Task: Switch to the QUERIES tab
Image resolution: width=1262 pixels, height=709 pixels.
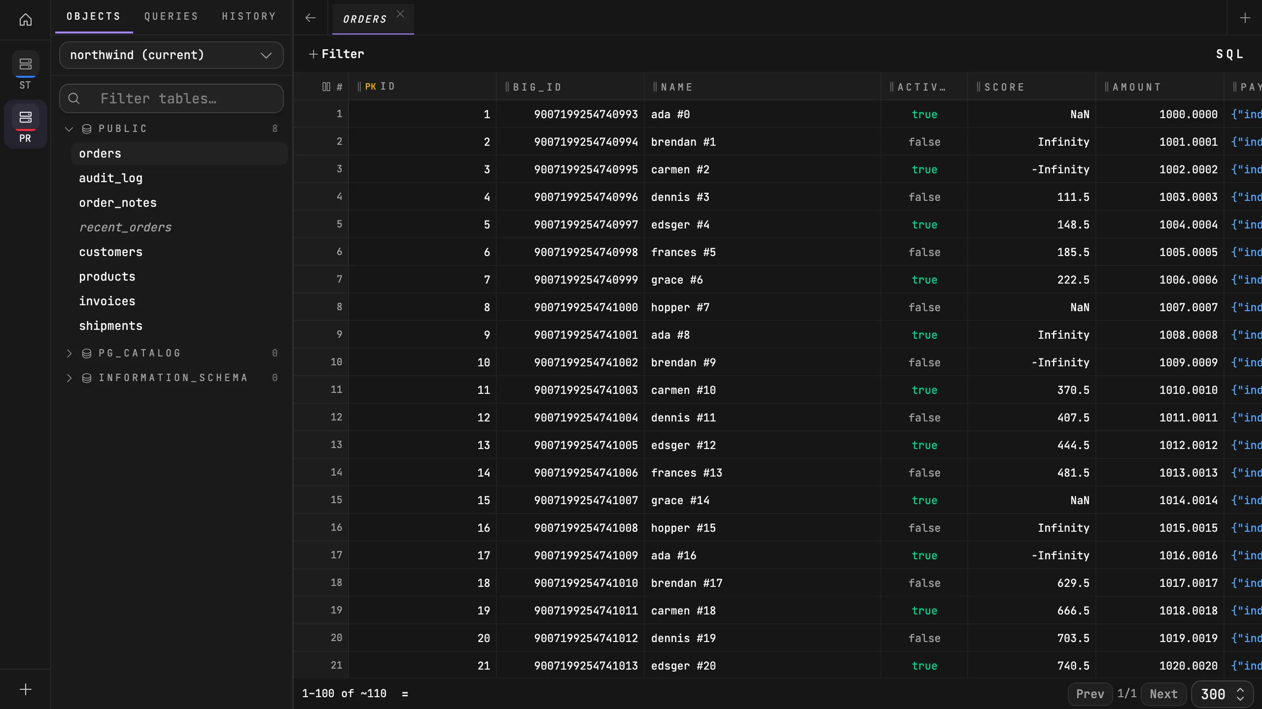Action: click(x=172, y=17)
